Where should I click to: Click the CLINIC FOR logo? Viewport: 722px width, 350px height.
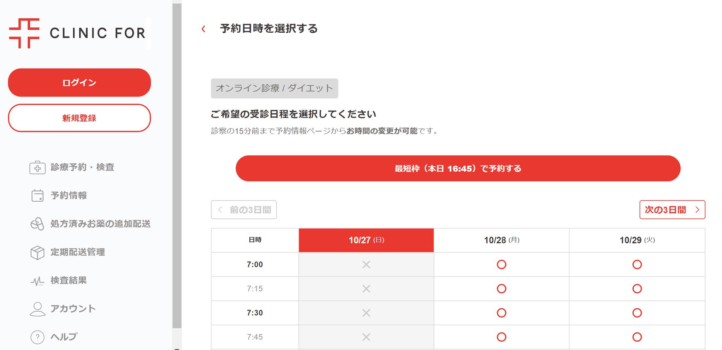(x=77, y=33)
